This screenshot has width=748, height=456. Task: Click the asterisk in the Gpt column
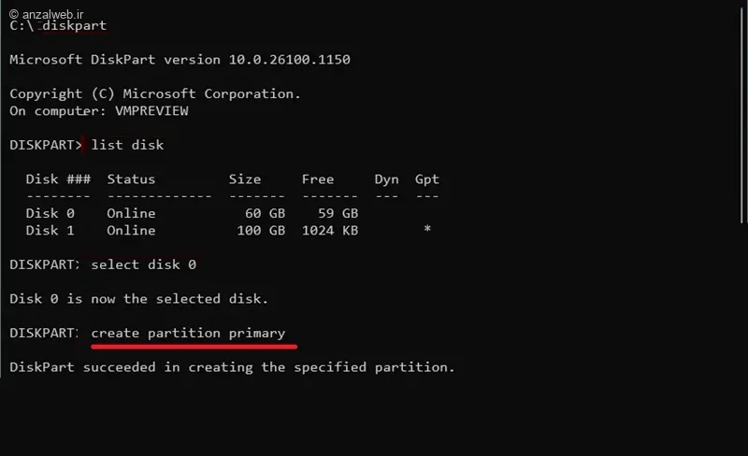427,229
